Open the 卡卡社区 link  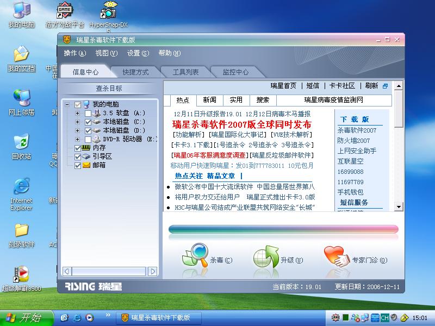coord(342,86)
